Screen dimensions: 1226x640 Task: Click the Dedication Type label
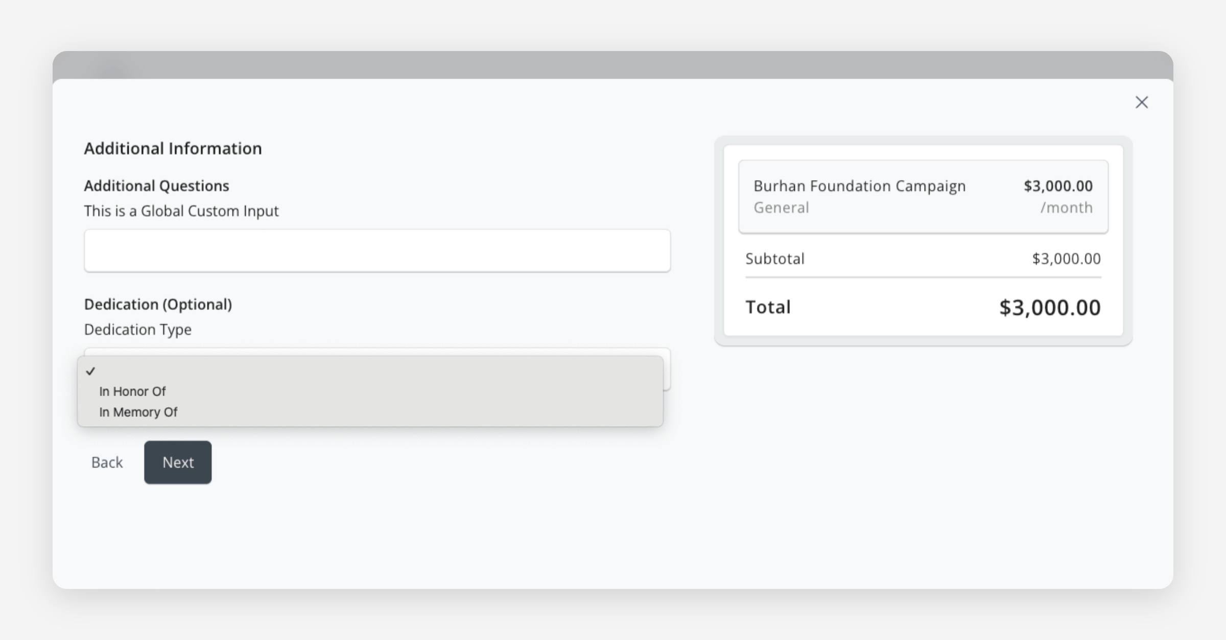pyautogui.click(x=137, y=330)
